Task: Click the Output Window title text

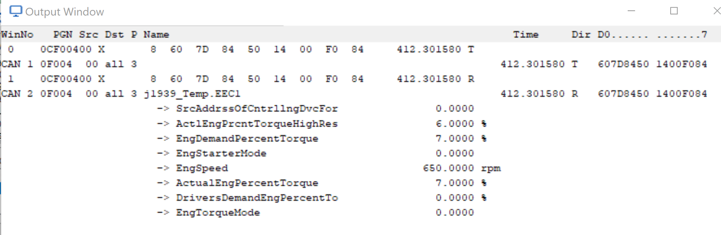Action: pos(64,12)
